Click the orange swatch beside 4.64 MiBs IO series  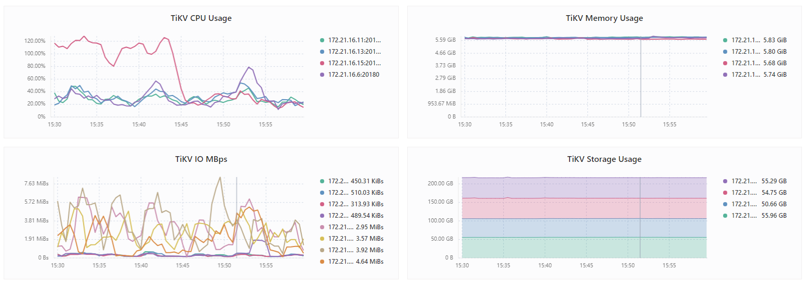322,261
